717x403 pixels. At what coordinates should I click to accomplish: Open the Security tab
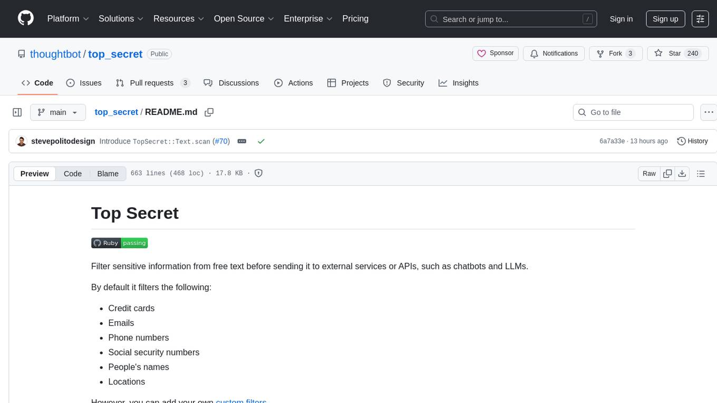pyautogui.click(x=403, y=83)
